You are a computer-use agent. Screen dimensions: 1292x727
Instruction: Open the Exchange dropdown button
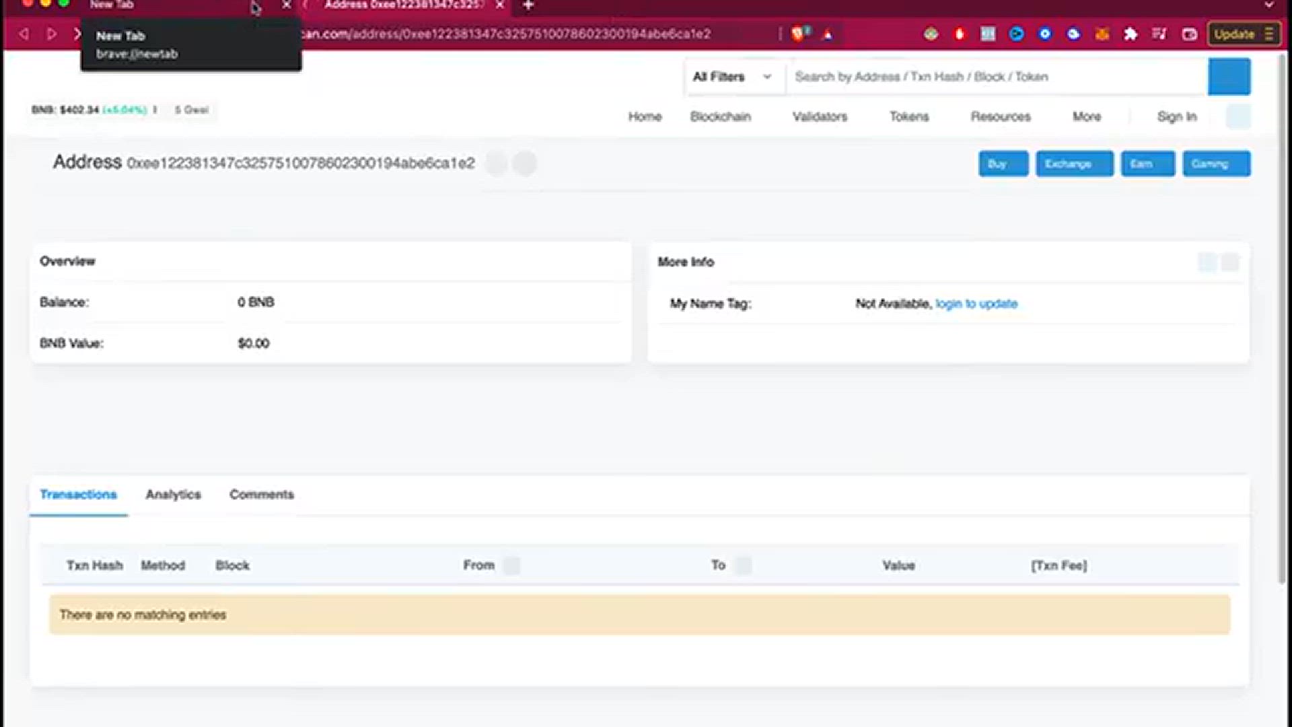click(x=1075, y=164)
